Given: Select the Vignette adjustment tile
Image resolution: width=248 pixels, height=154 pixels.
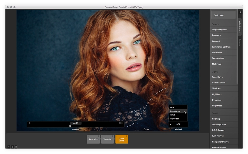Looking at the screenshot, I should point(107,139).
